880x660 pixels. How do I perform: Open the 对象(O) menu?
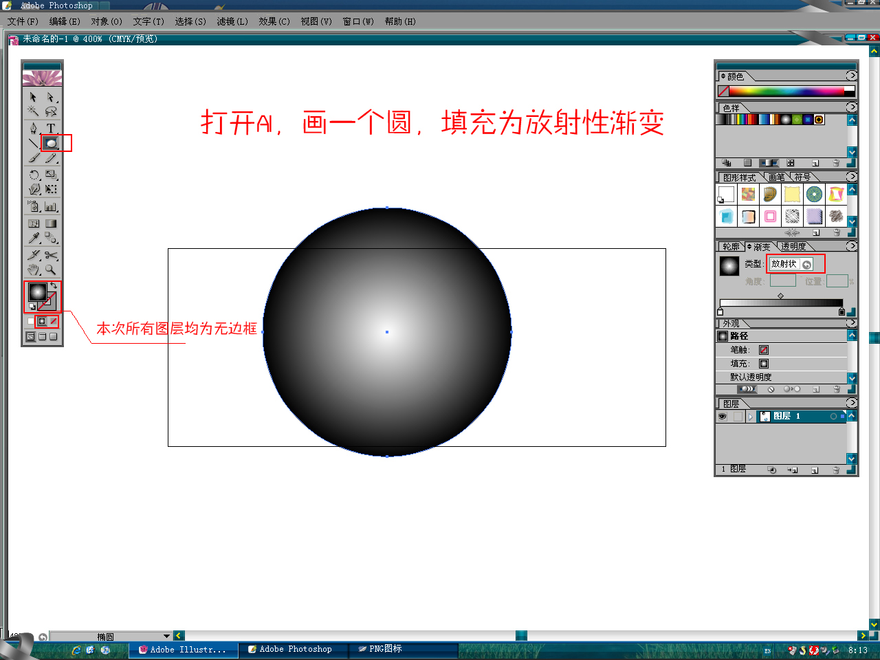107,21
